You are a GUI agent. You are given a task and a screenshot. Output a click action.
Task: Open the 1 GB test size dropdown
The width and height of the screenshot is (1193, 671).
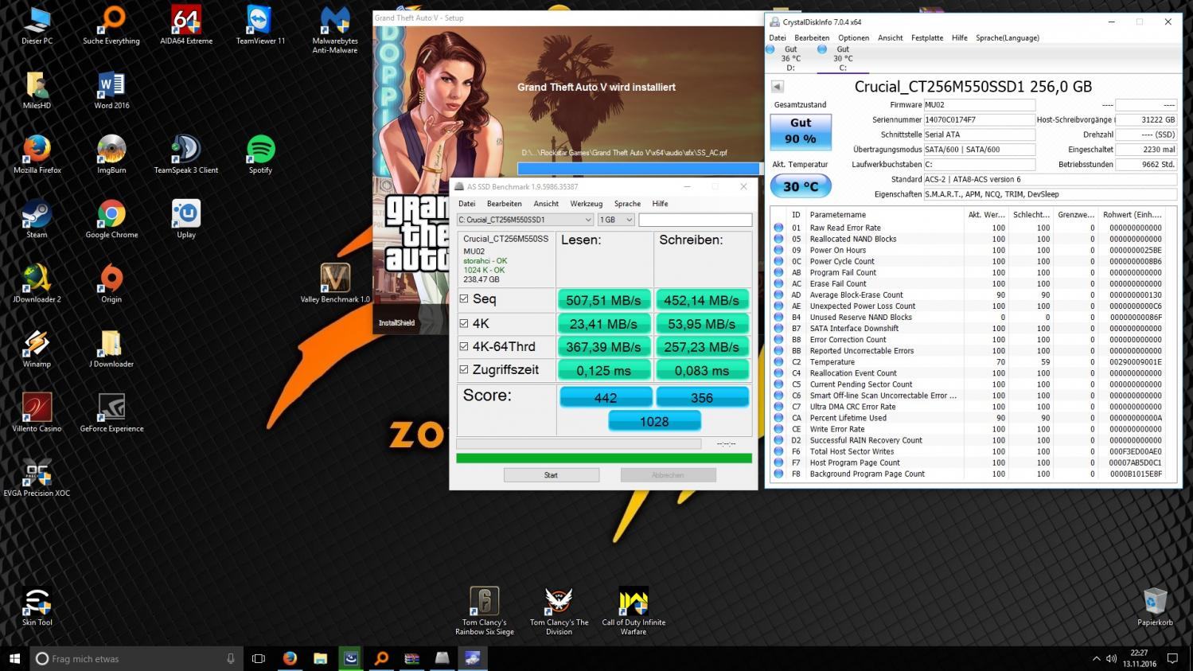click(615, 220)
